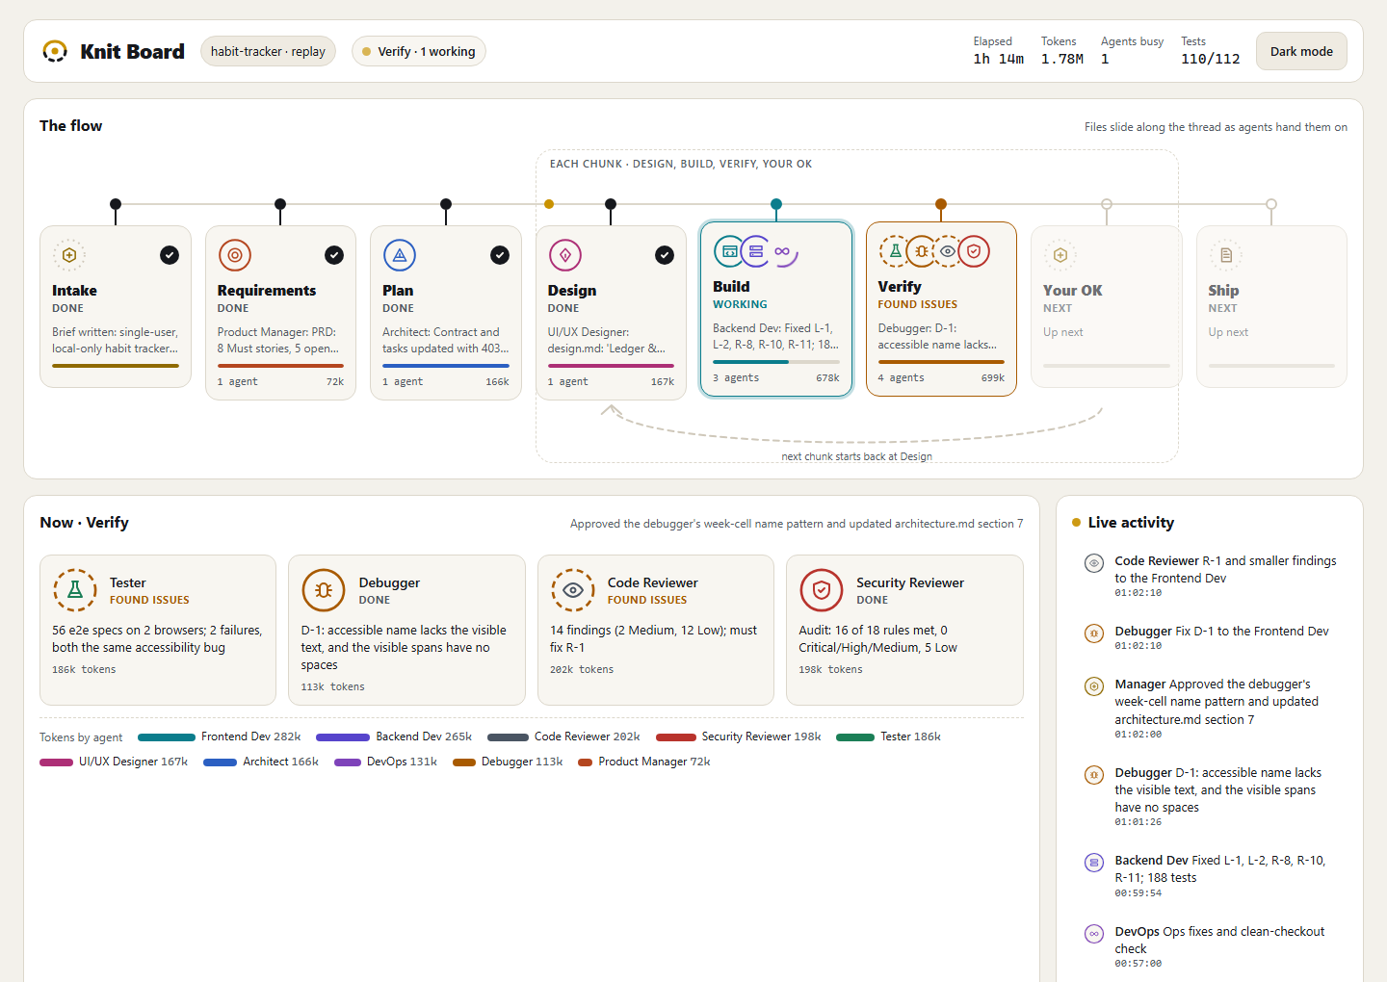Viewport: 1387px width, 982px height.
Task: Select the Ship timeline marker
Action: tap(1271, 204)
